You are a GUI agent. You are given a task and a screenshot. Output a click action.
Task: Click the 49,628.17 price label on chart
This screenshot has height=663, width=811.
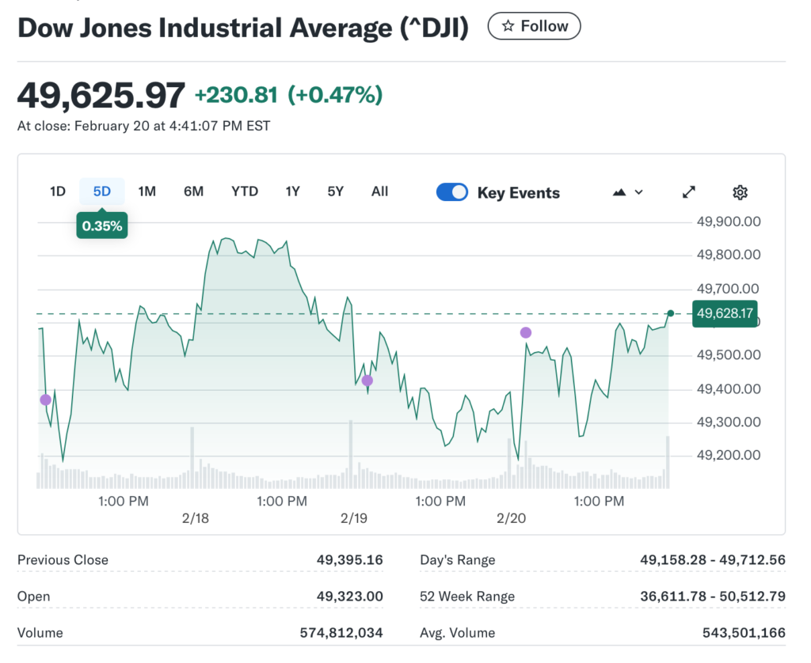click(725, 313)
